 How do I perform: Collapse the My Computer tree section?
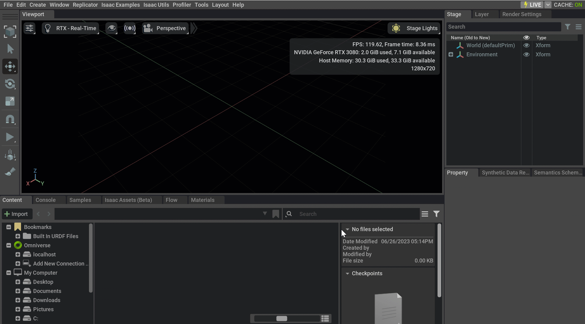[8, 273]
